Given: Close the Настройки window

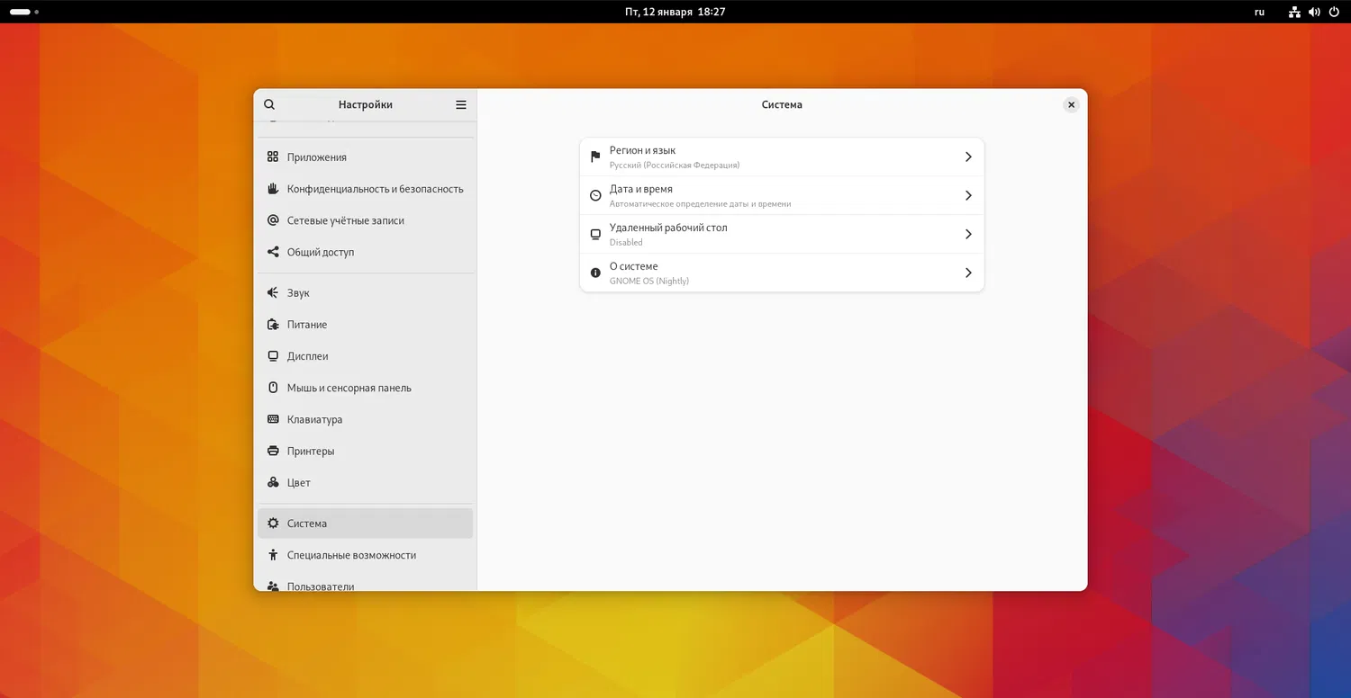Looking at the screenshot, I should (1071, 104).
